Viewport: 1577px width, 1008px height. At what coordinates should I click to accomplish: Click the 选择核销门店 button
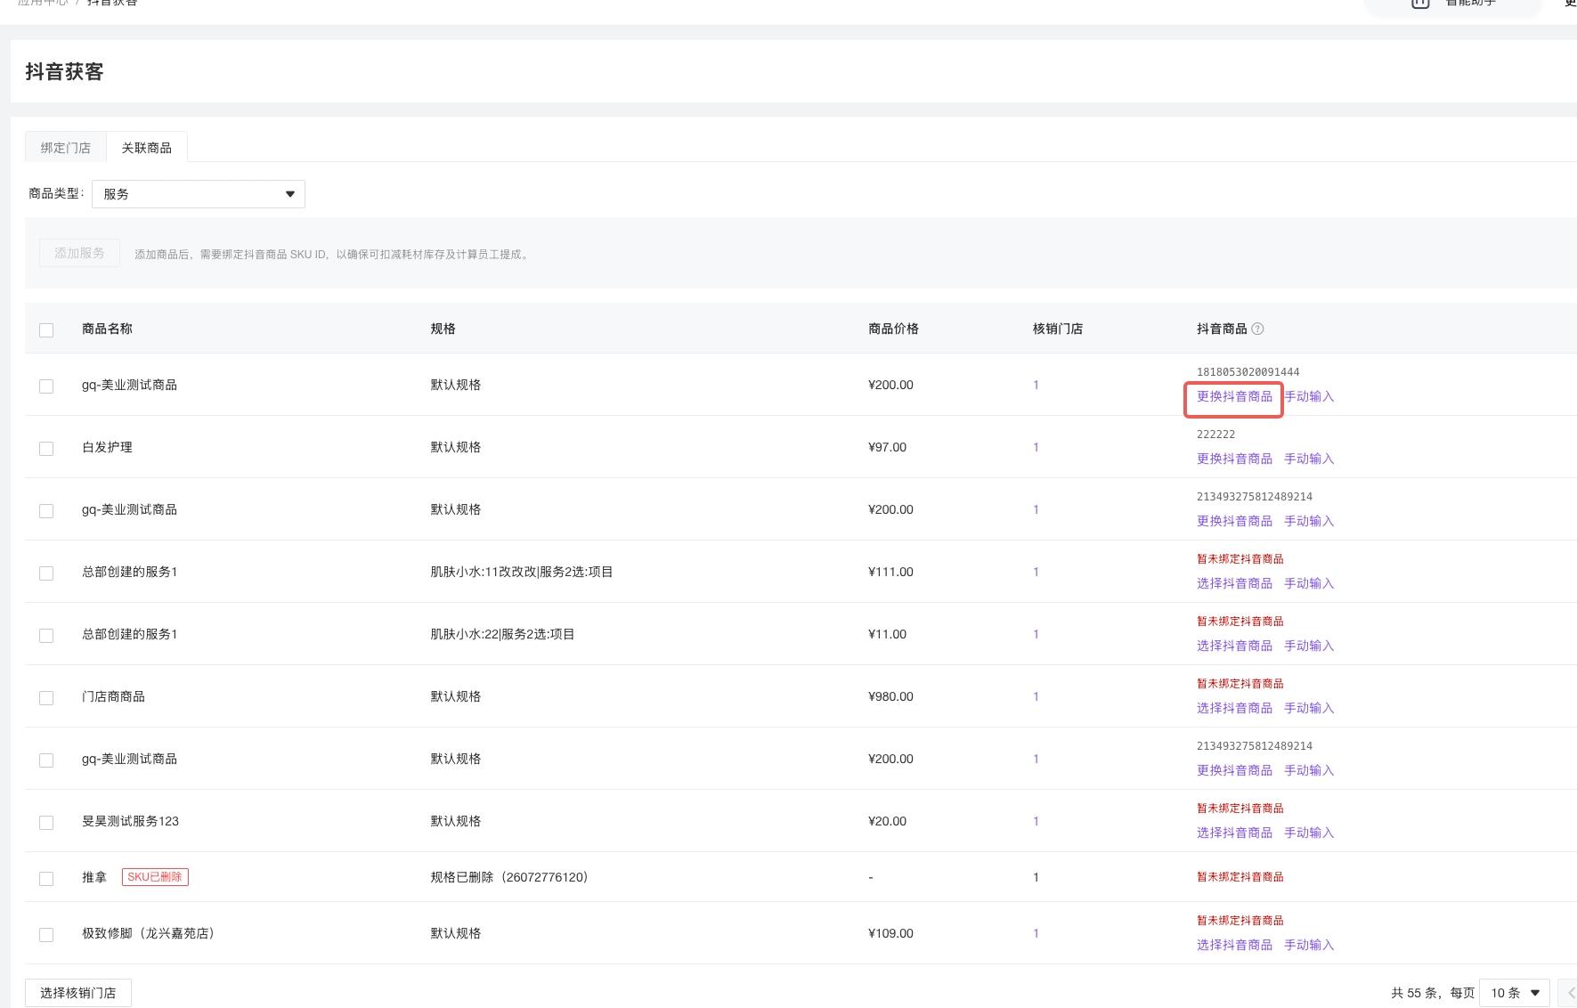coord(78,993)
